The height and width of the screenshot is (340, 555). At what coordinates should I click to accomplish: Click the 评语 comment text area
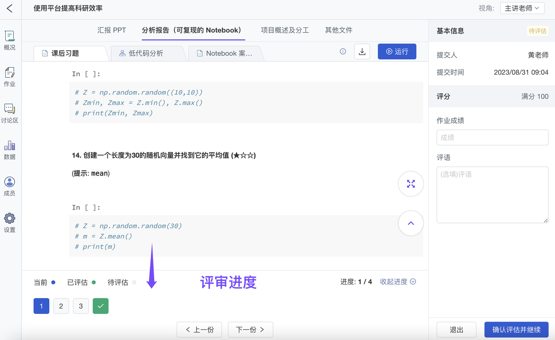tap(492, 195)
